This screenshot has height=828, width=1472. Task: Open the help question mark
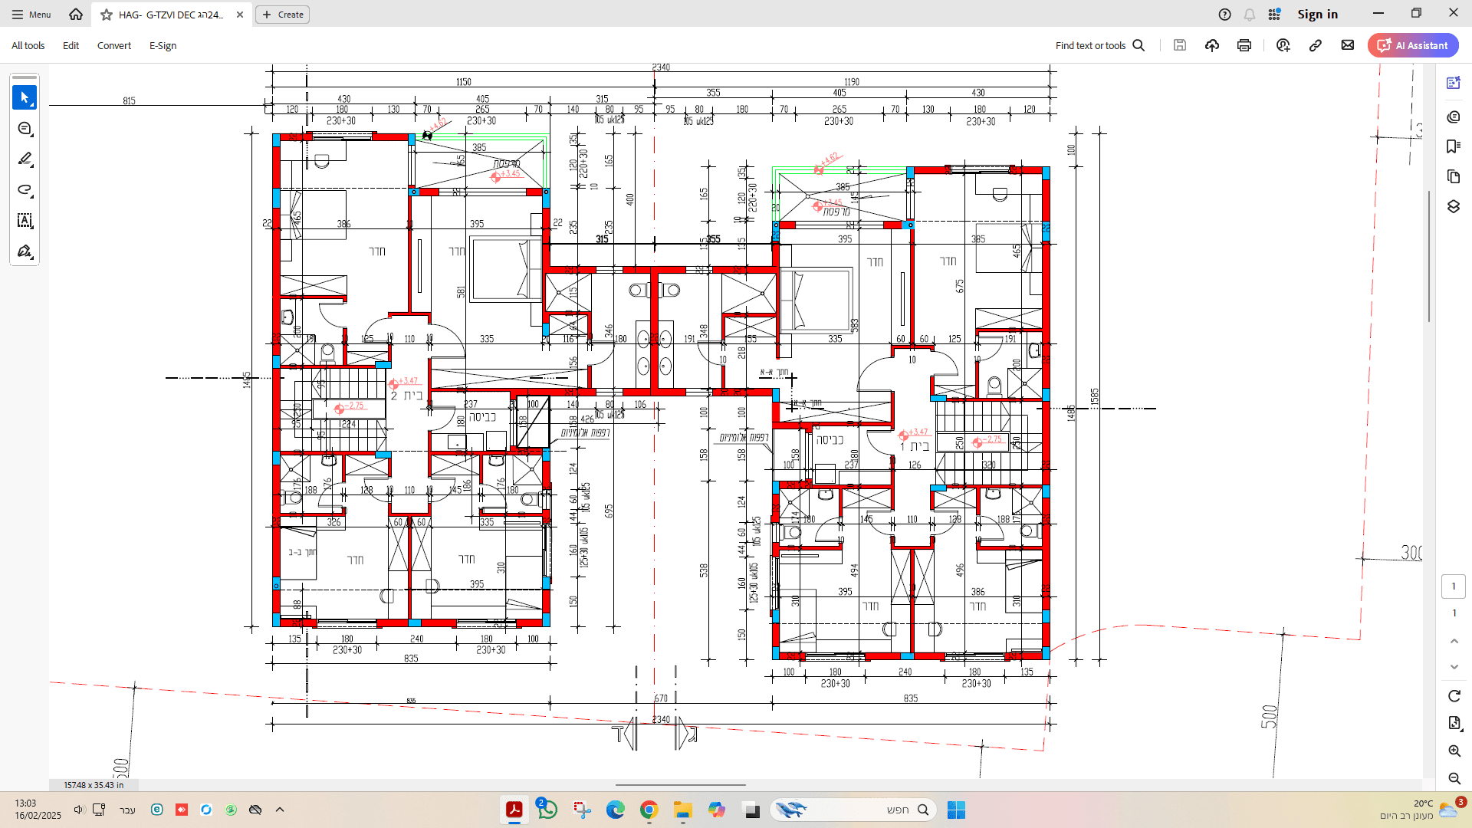[x=1225, y=15]
